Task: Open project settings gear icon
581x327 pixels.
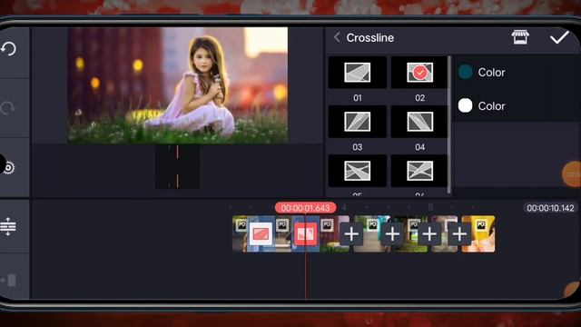Action: 9,168
